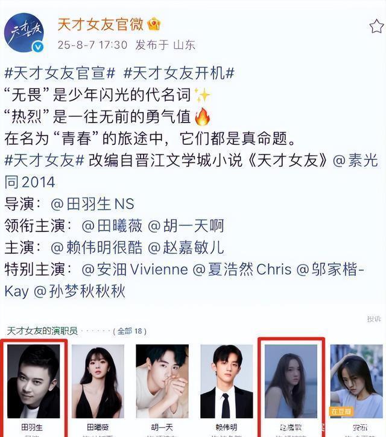Expand full cast list 全部 18
The width and height of the screenshot is (386, 437).
point(130,331)
